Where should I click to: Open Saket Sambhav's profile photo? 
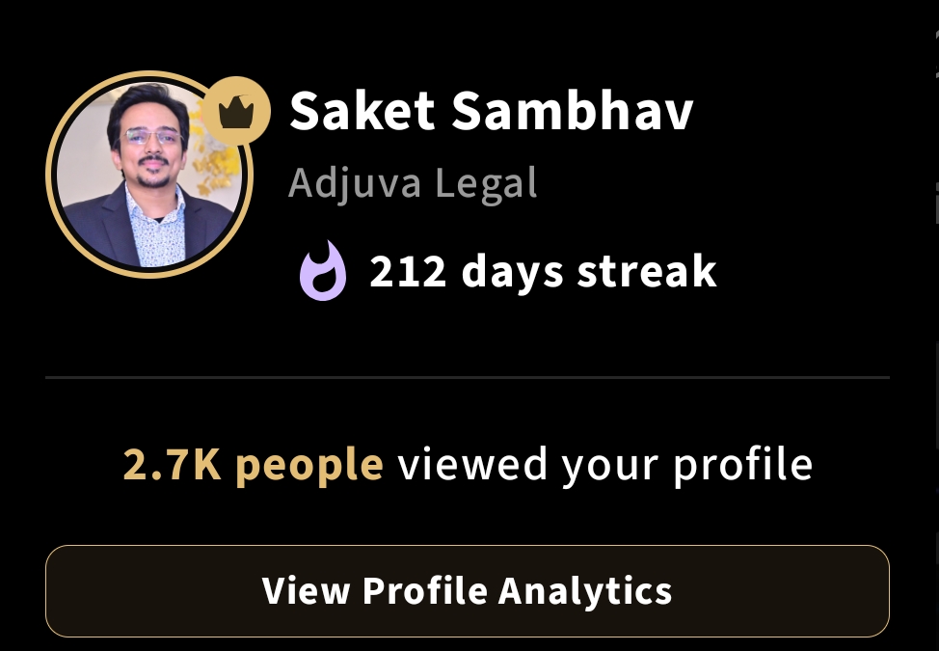(x=149, y=175)
